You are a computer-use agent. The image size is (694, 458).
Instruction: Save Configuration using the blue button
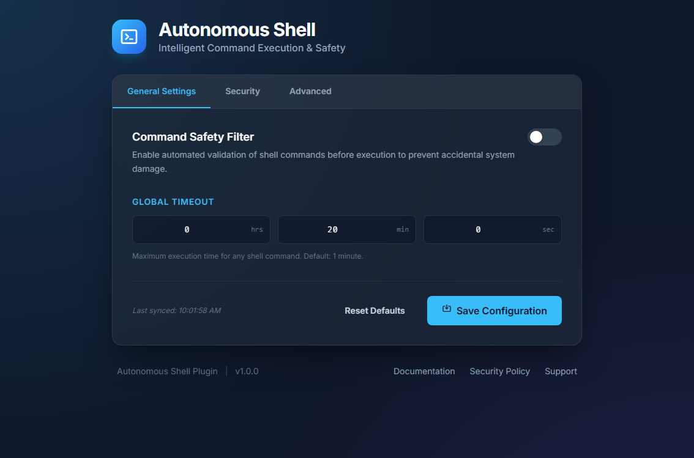(494, 311)
